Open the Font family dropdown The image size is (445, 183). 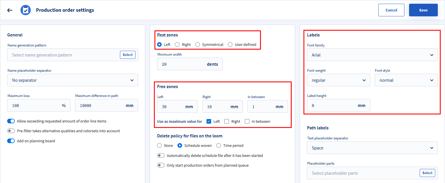[x=373, y=55]
